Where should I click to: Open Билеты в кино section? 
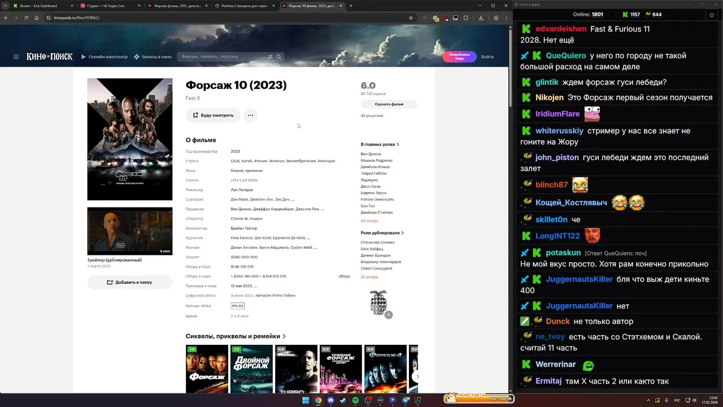point(153,57)
